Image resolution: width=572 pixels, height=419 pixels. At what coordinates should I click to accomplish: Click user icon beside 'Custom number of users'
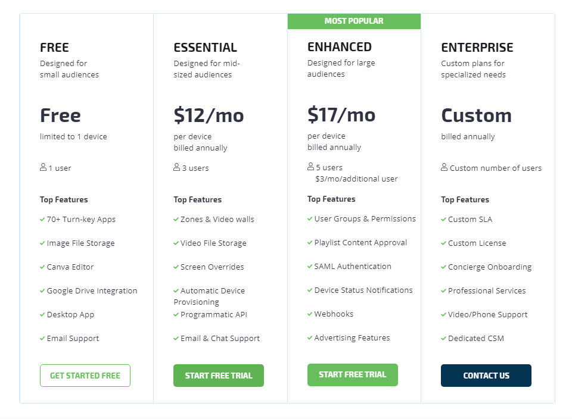444,168
